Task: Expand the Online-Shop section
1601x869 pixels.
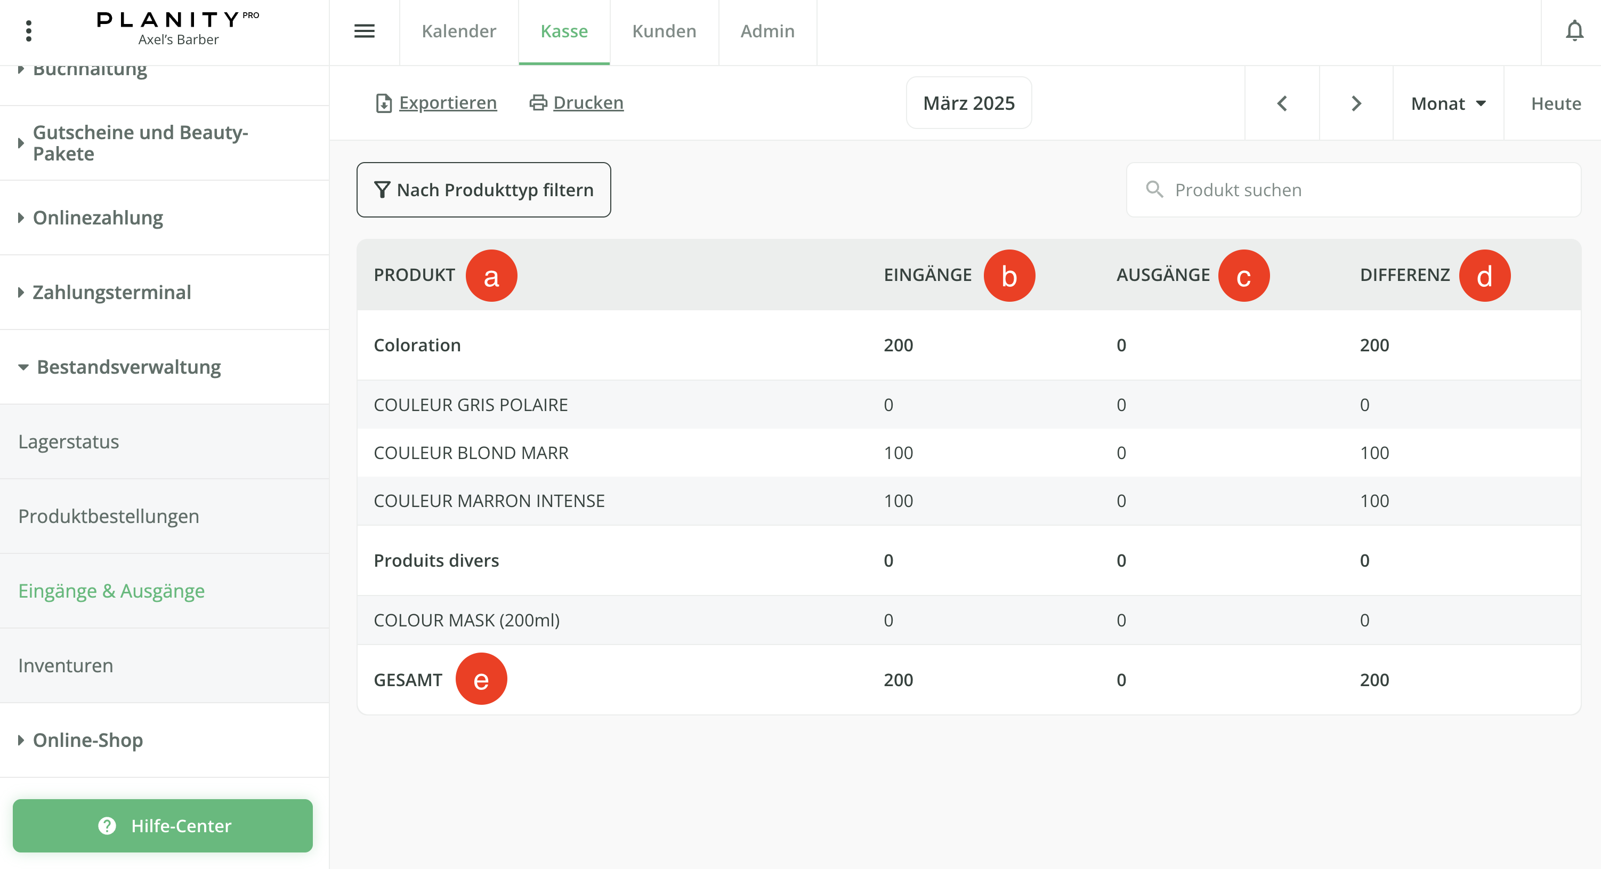Action: click(x=87, y=739)
